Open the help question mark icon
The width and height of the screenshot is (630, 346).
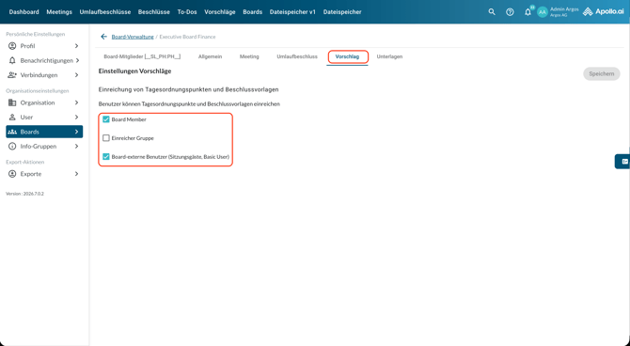[x=510, y=12]
